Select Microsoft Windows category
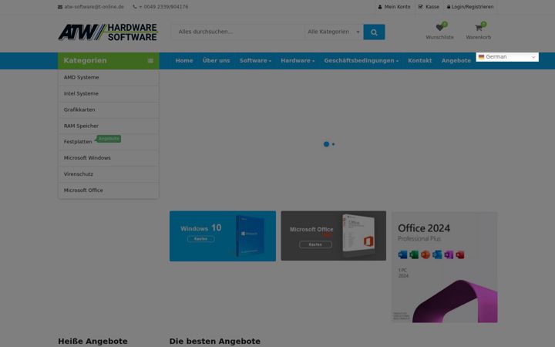Image resolution: width=555 pixels, height=347 pixels. [x=109, y=158]
